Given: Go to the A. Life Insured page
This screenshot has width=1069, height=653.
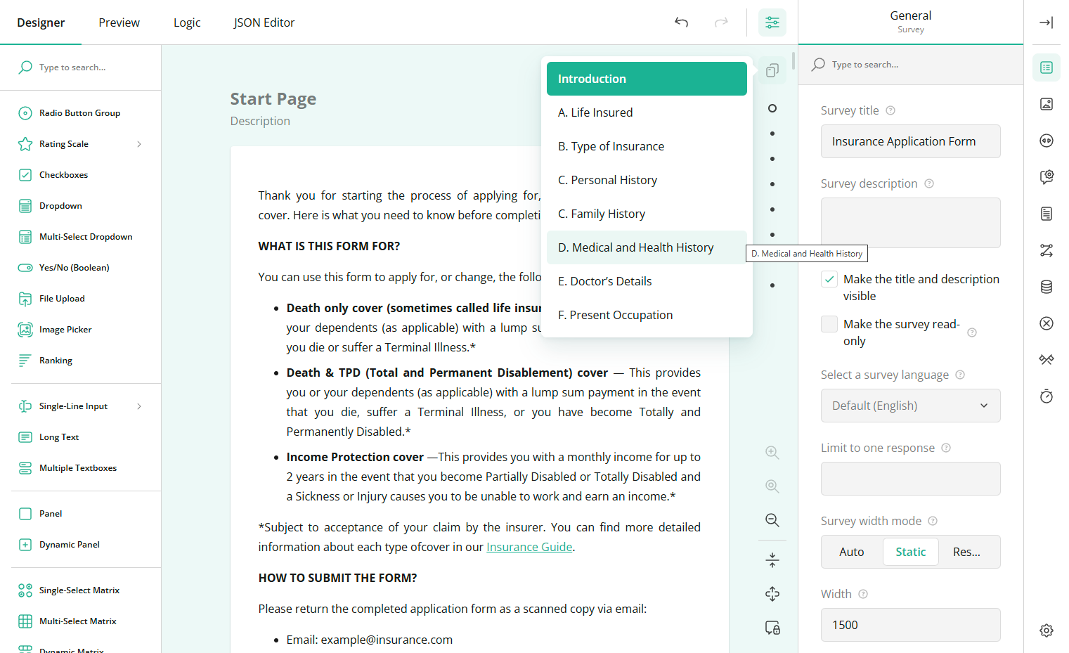Looking at the screenshot, I should tap(647, 112).
